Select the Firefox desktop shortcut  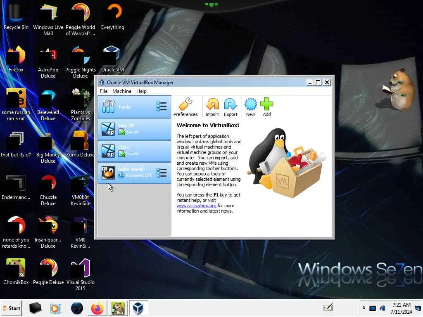[16, 59]
